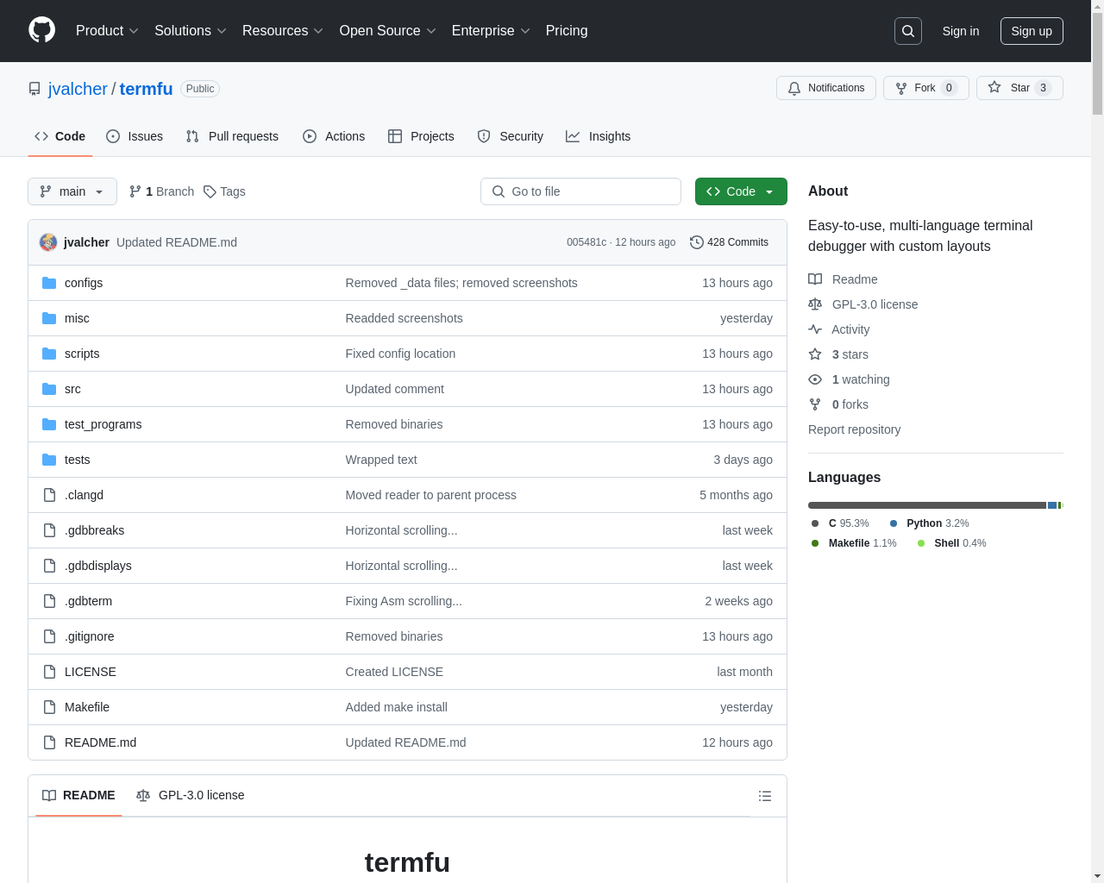Click the GitHub logo icon

[x=42, y=30]
